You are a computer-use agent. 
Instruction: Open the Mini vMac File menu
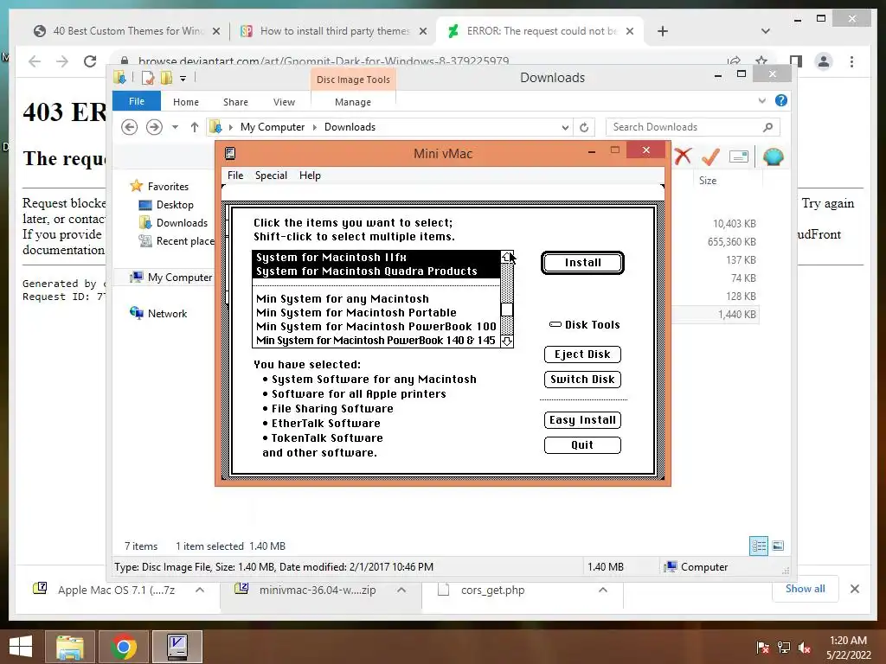[235, 175]
